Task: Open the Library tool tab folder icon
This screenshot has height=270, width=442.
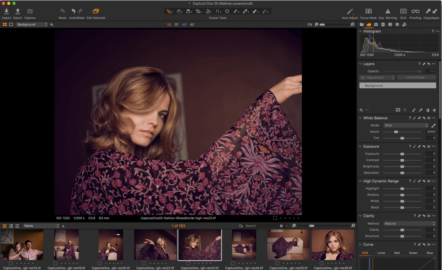Action: click(362, 25)
